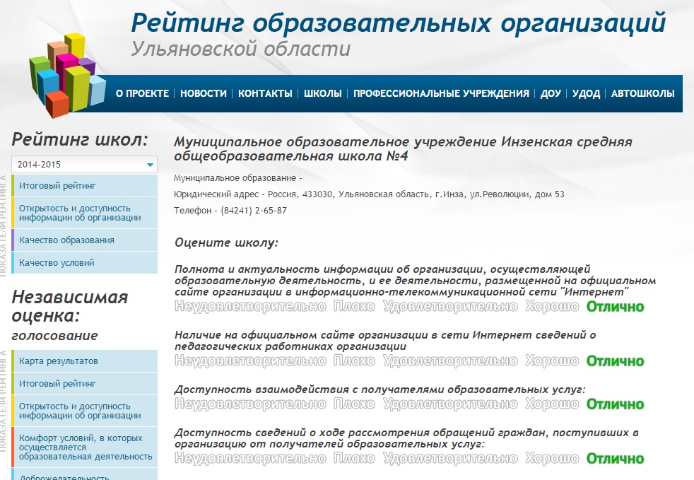Open Открытость и доступность under Независимая оценка

[x=85, y=411]
